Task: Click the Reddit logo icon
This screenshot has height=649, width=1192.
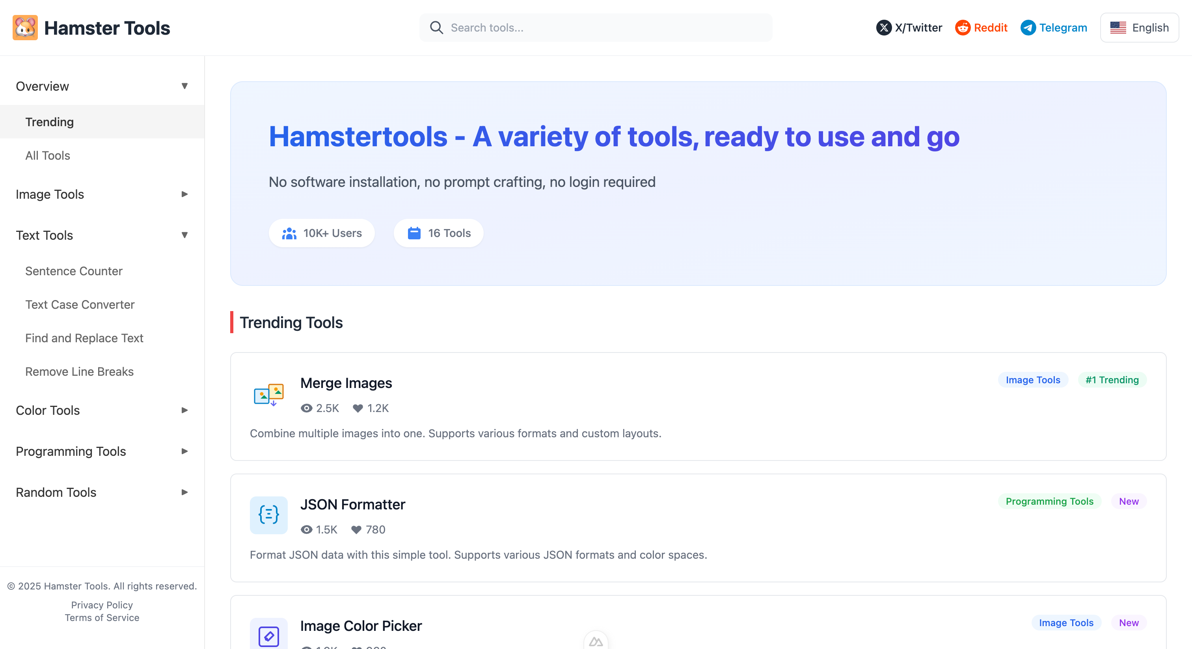Action: click(963, 28)
